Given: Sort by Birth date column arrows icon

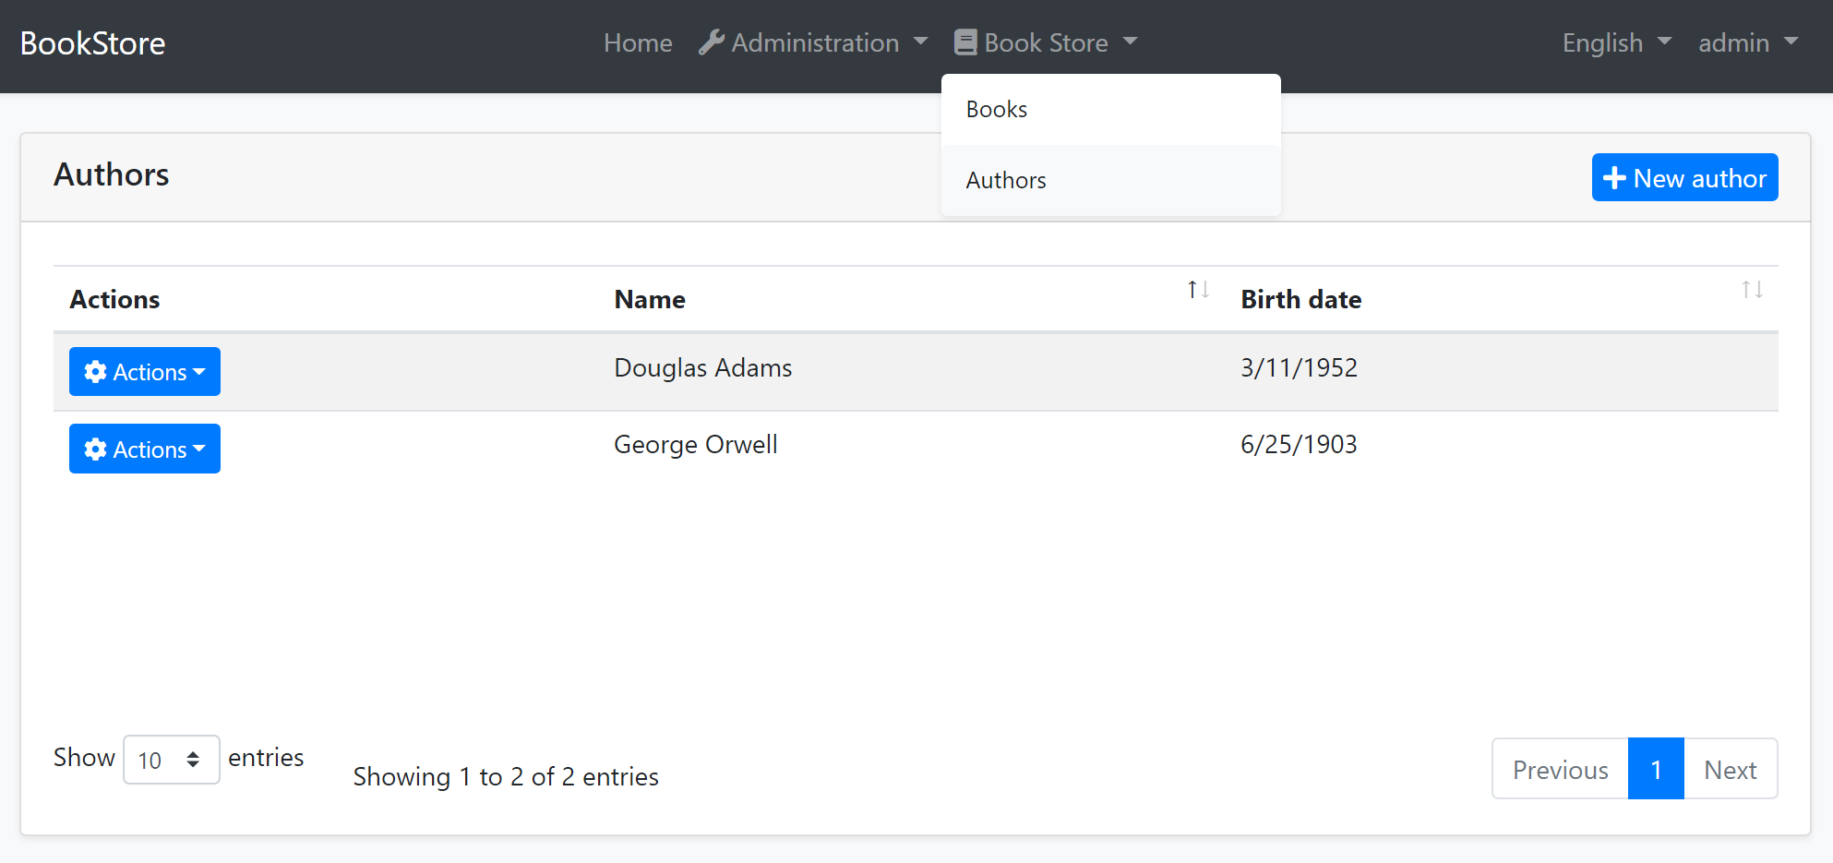Looking at the screenshot, I should pos(1752,290).
